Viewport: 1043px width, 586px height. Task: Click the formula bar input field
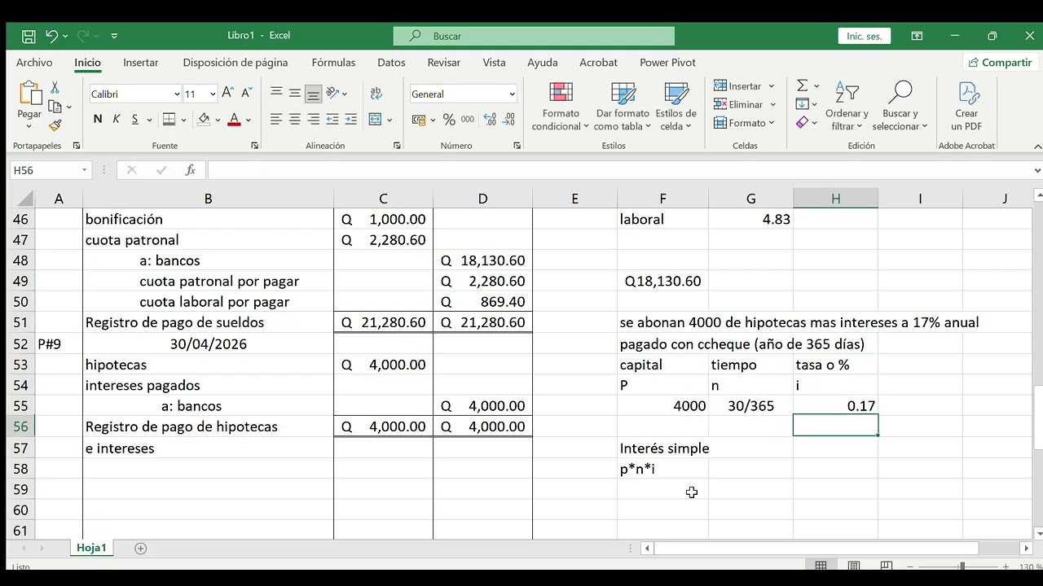coord(619,170)
